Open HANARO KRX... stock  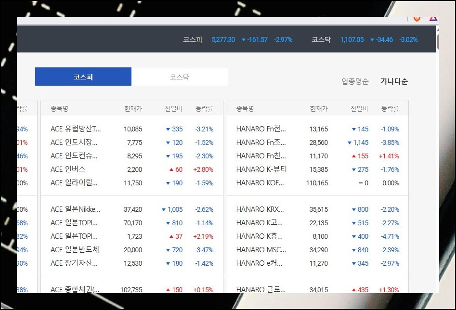coord(260,209)
